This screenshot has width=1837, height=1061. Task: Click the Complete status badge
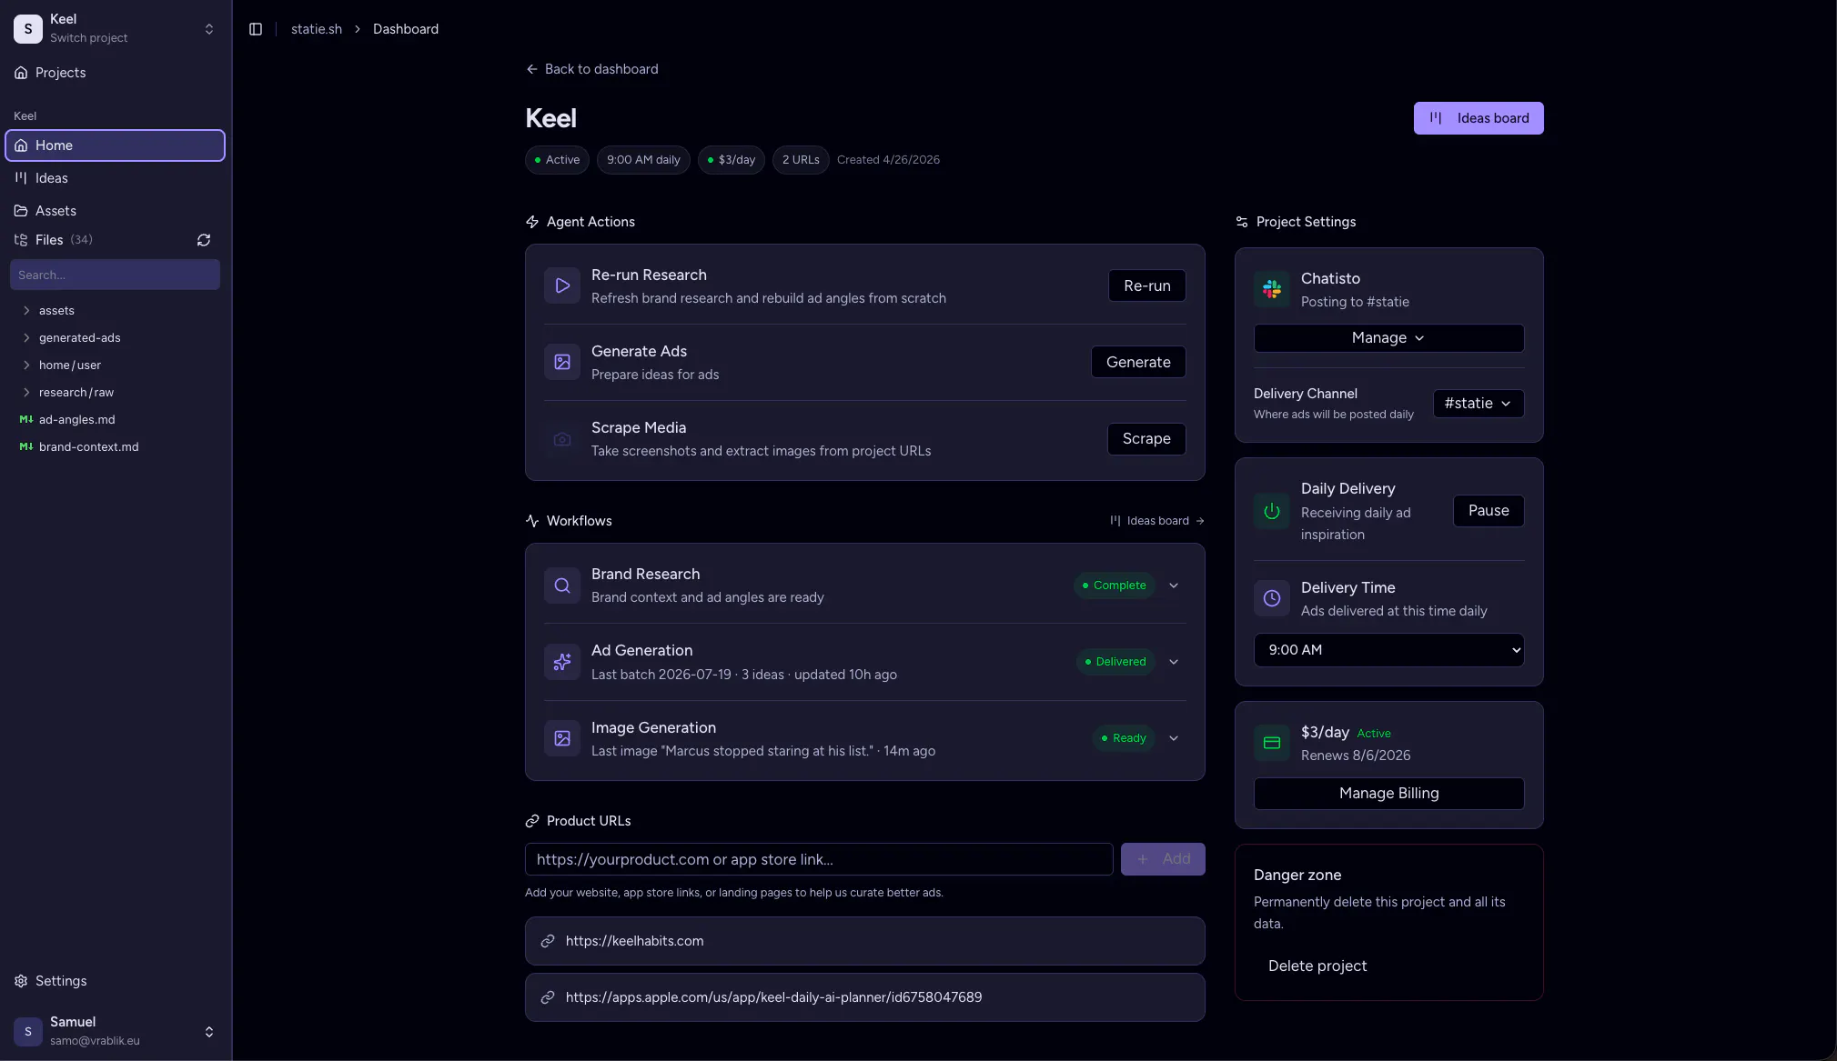(1115, 586)
